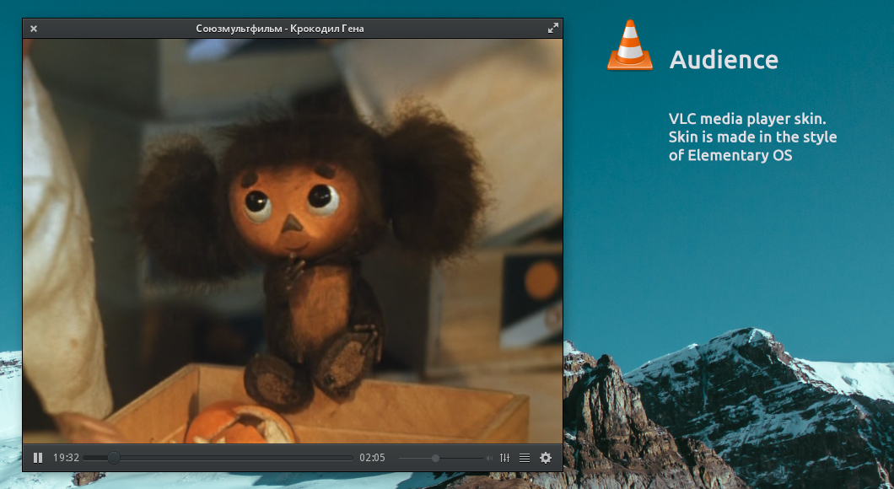
Task: Mute audio with the speaker icon
Action: coord(489,458)
